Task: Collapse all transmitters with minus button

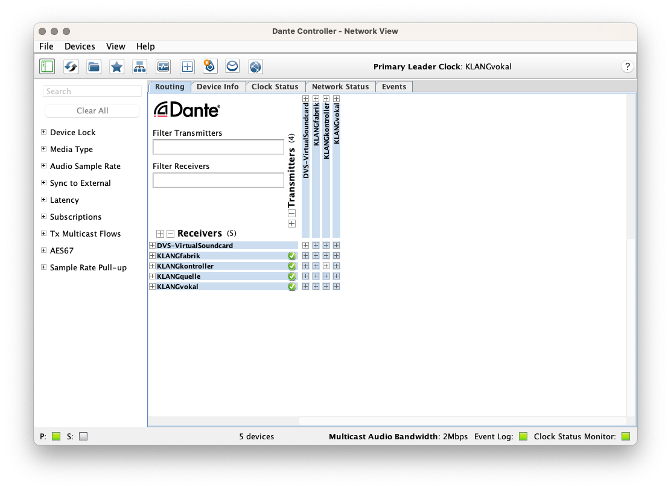Action: pos(292,214)
